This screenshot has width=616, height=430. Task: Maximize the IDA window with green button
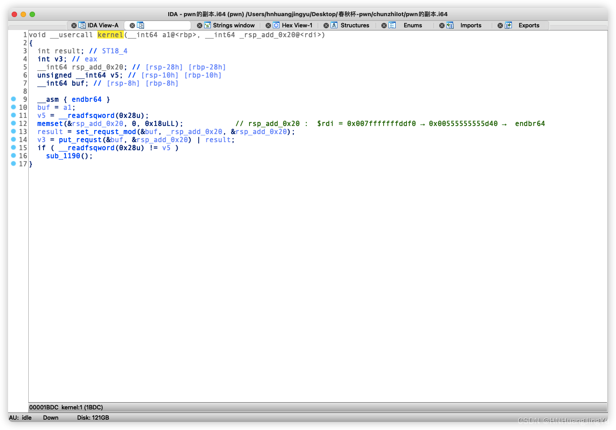(x=32, y=14)
